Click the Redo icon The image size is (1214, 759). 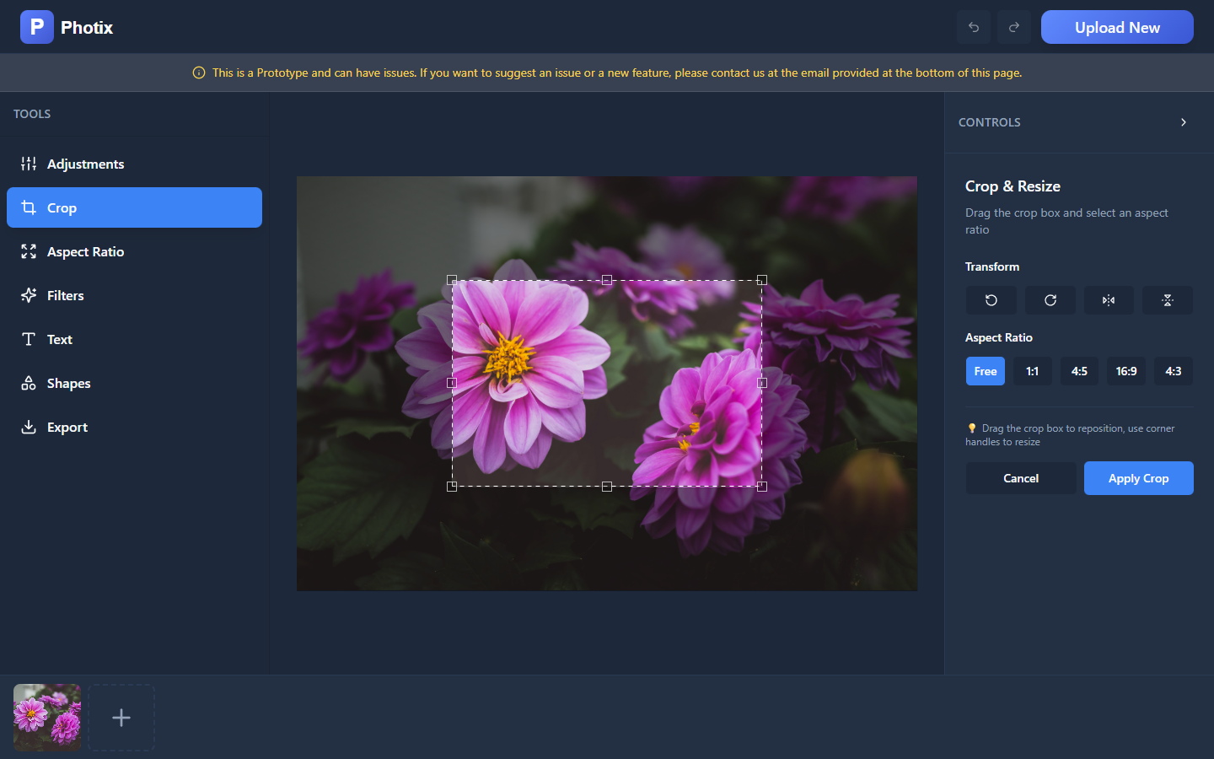1013,27
